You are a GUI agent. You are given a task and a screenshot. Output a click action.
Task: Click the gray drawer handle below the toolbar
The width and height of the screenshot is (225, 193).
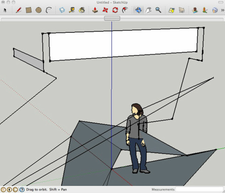112,18
